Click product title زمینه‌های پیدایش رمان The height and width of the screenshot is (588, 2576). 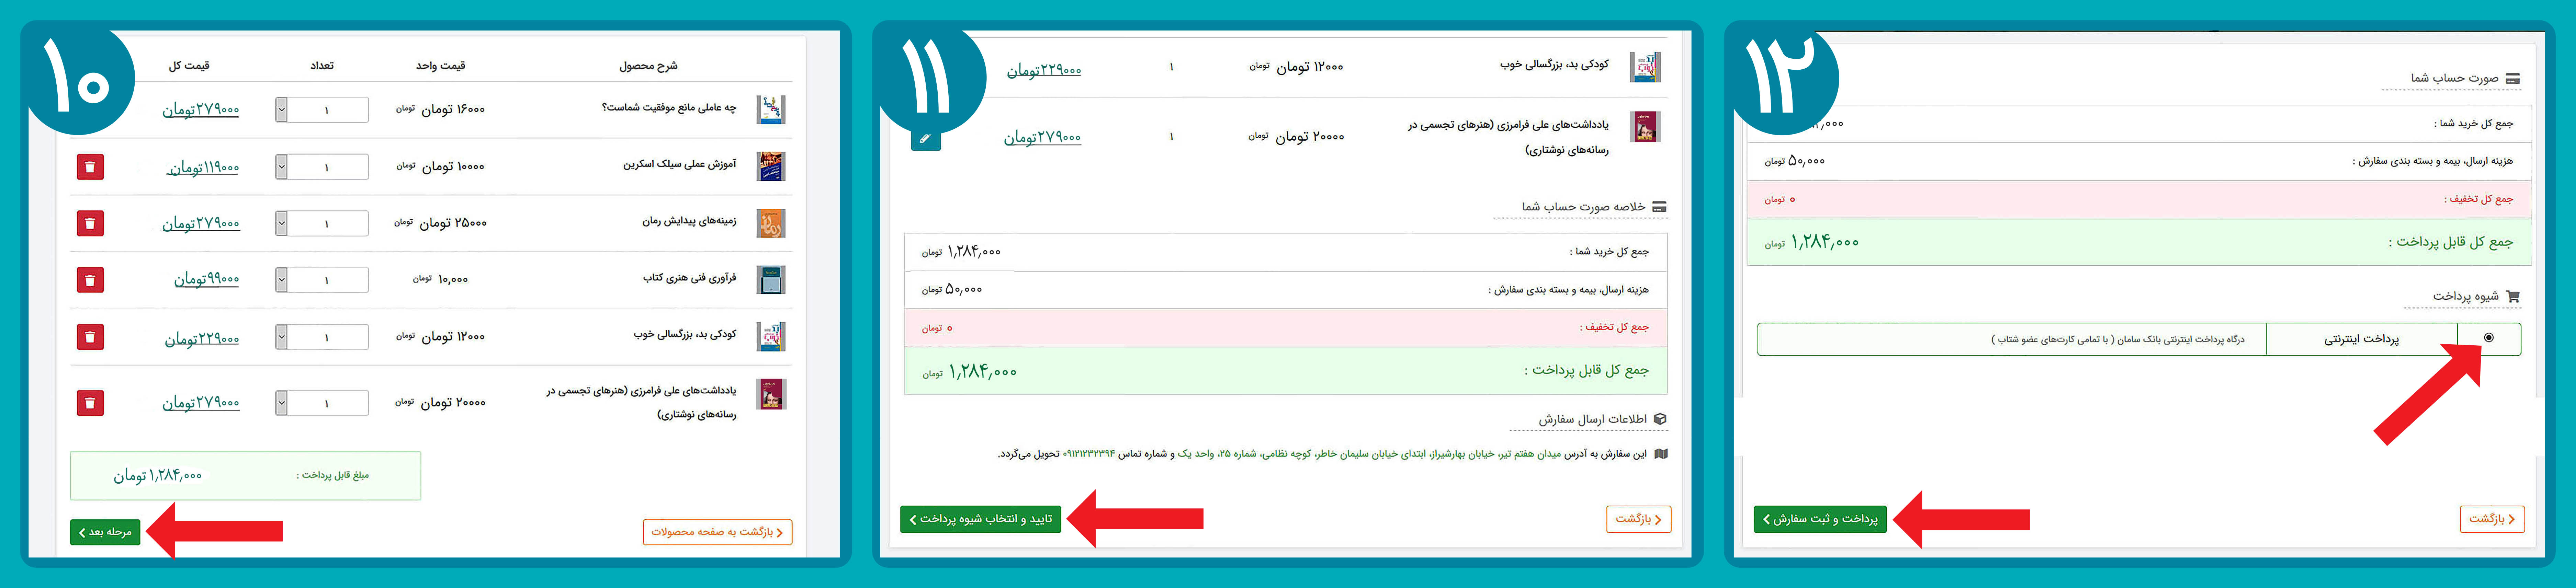[689, 221]
